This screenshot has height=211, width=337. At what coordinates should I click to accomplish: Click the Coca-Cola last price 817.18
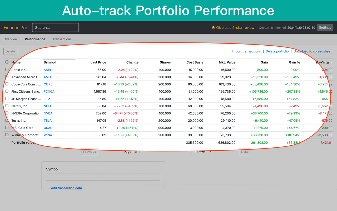102,84
